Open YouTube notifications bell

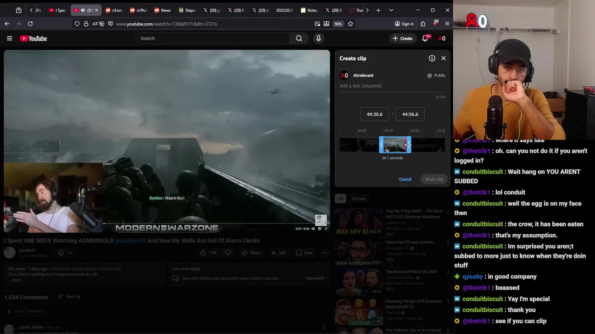tap(425, 39)
